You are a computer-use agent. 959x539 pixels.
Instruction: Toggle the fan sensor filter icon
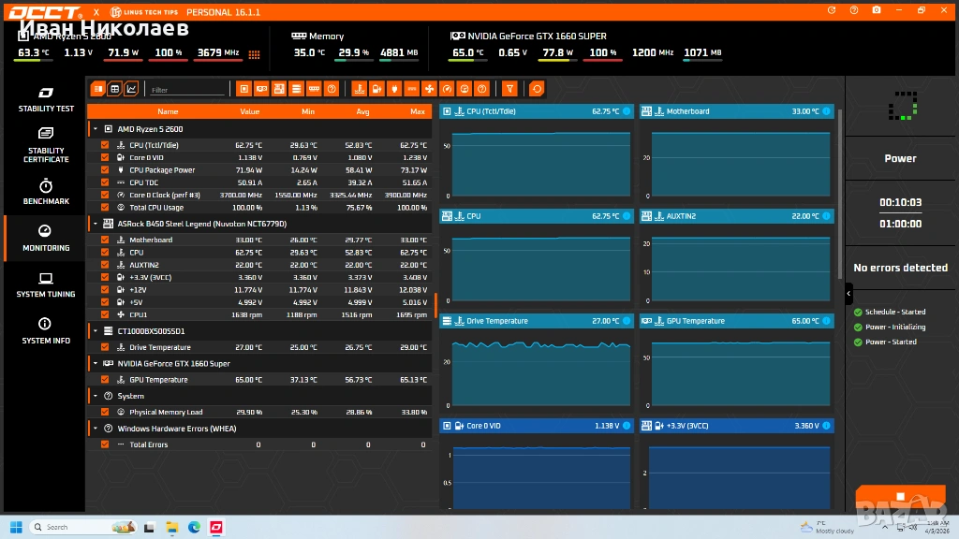tap(429, 89)
